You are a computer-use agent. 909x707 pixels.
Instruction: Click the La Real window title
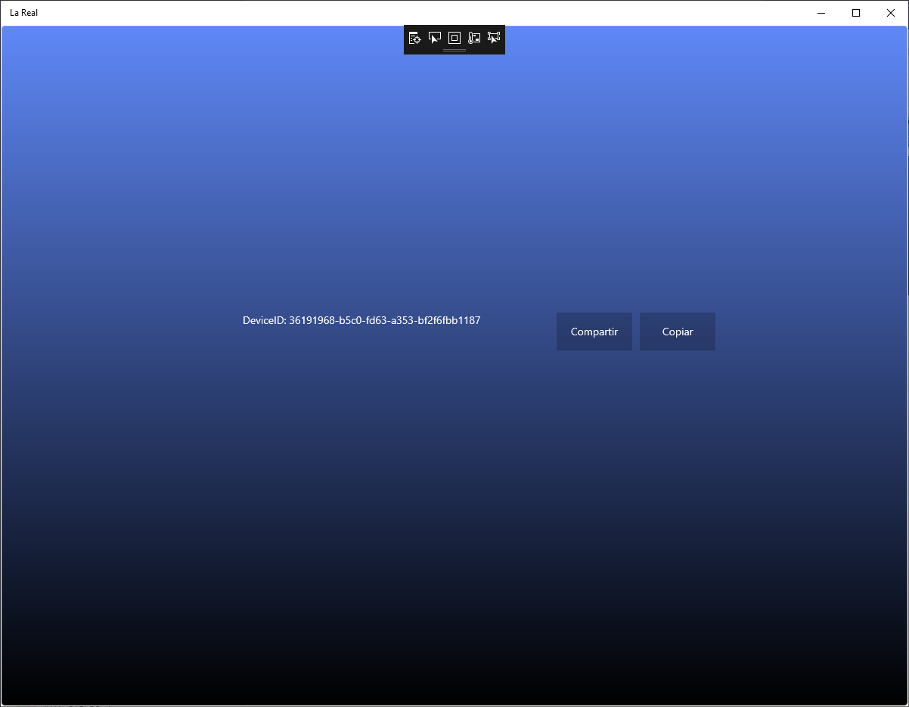(x=23, y=13)
